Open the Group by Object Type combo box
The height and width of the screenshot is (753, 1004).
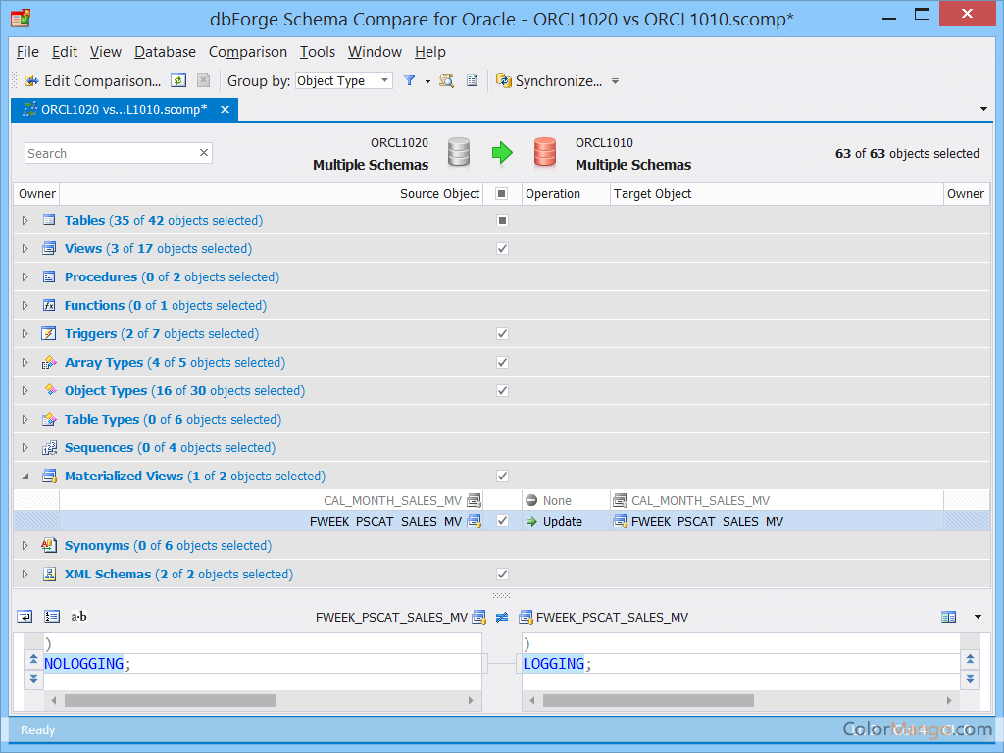pos(344,80)
